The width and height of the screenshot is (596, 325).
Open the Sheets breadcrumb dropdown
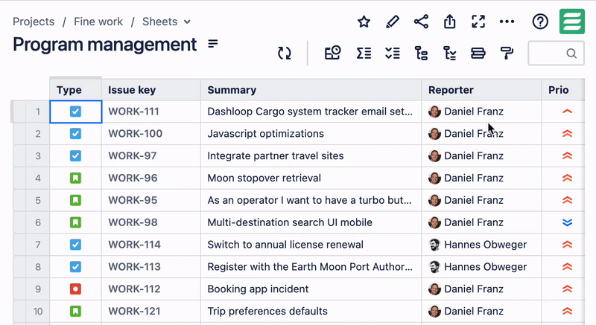(x=166, y=22)
